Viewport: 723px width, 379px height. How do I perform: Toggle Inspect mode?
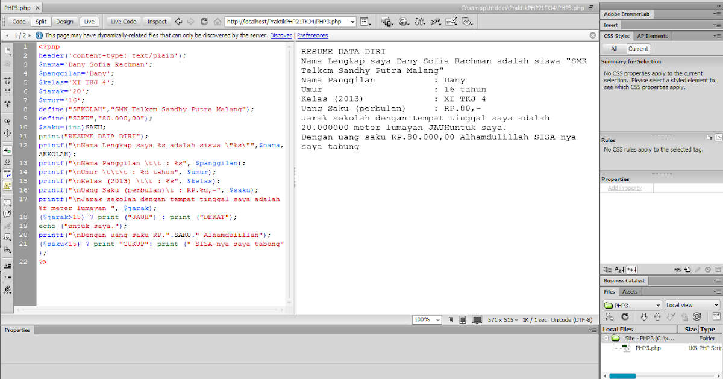click(x=157, y=21)
